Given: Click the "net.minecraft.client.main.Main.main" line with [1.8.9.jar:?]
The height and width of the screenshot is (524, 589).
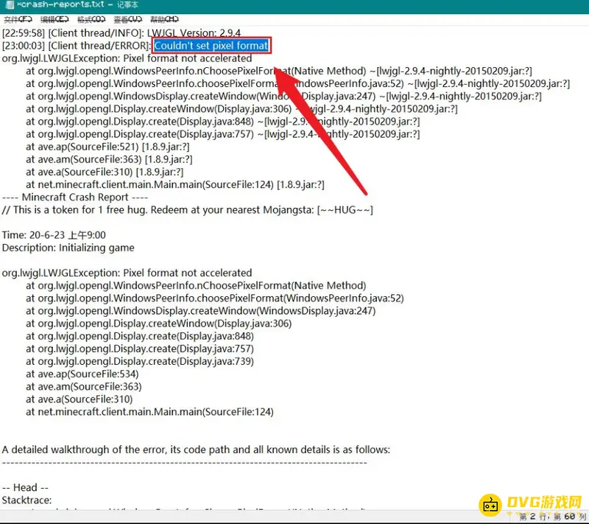Looking at the screenshot, I should click(174, 184).
